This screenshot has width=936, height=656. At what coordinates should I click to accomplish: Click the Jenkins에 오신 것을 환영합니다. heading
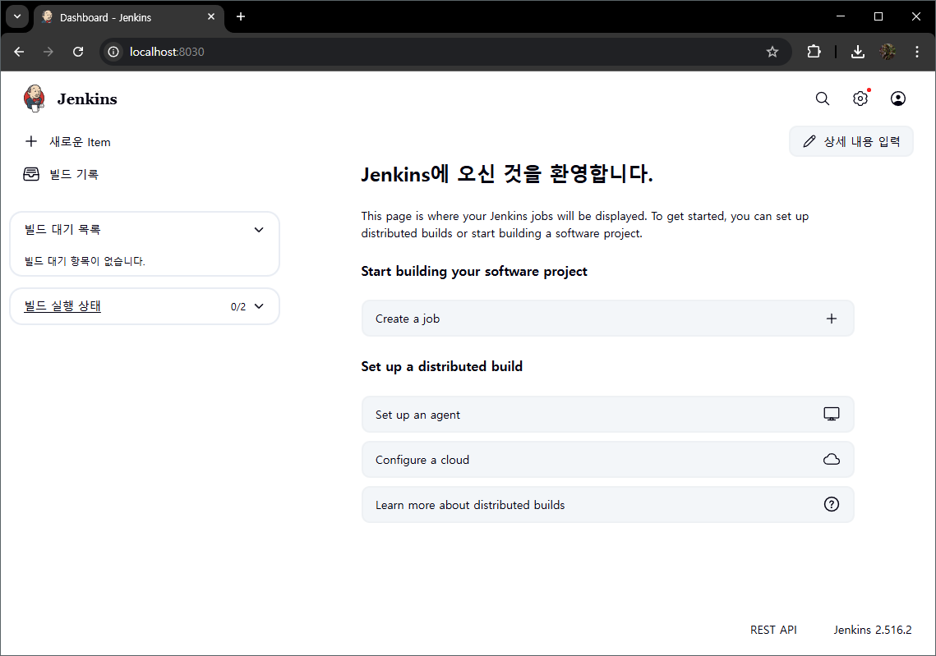(507, 173)
